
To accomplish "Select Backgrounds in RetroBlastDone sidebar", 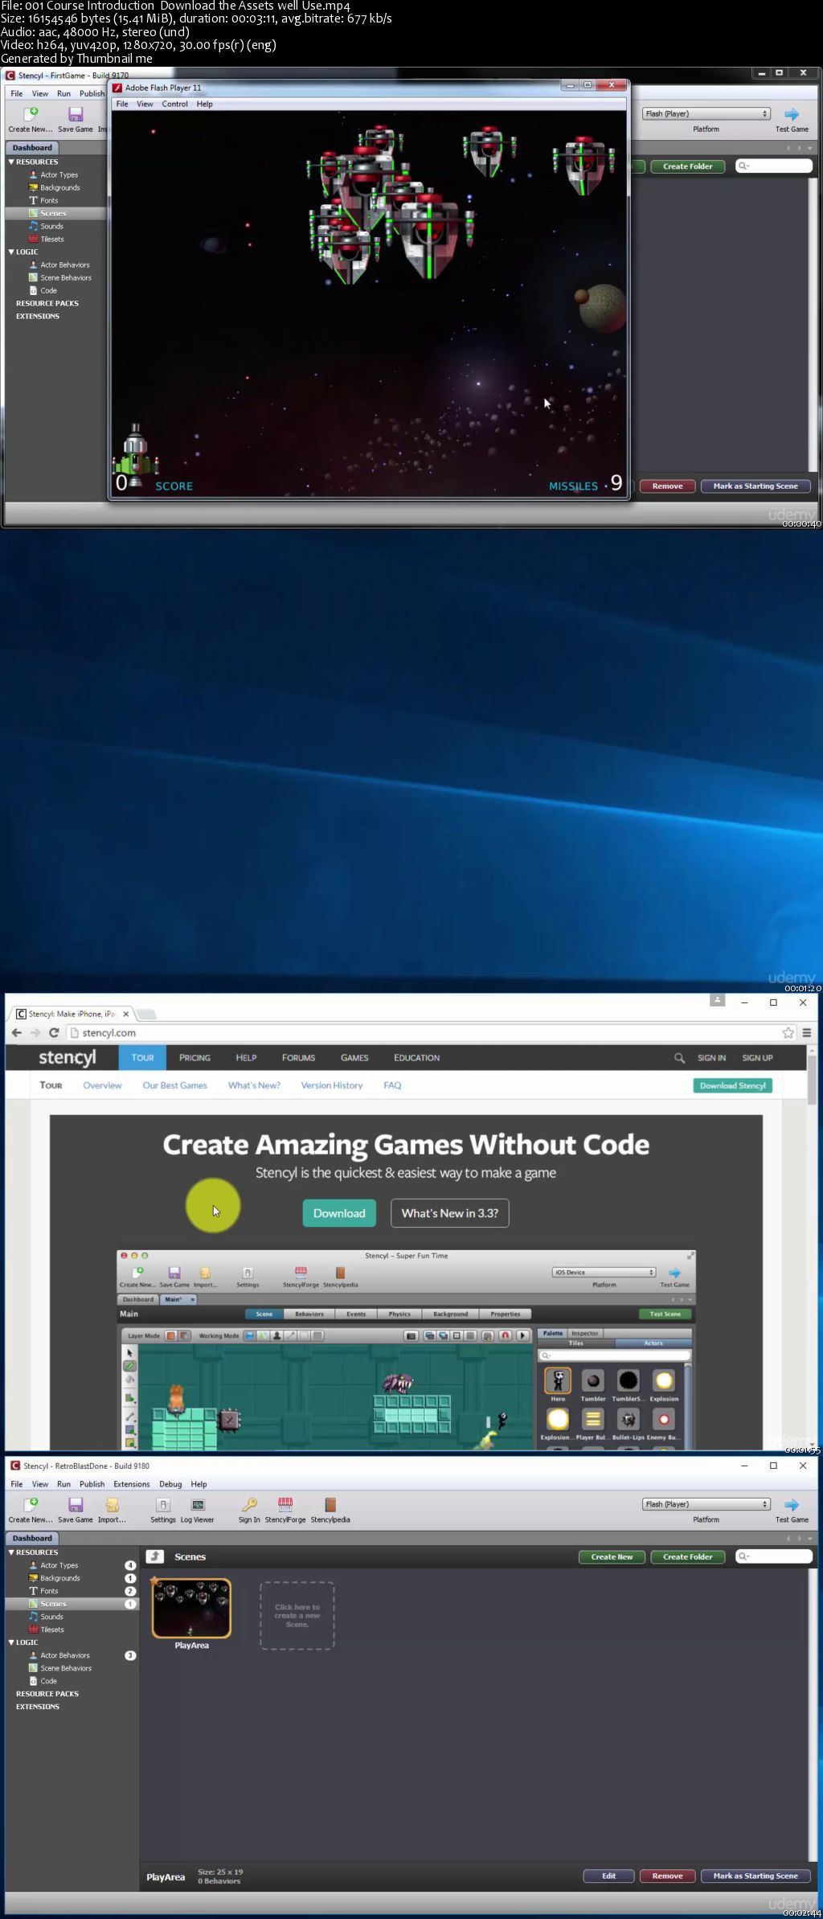I will (60, 1578).
